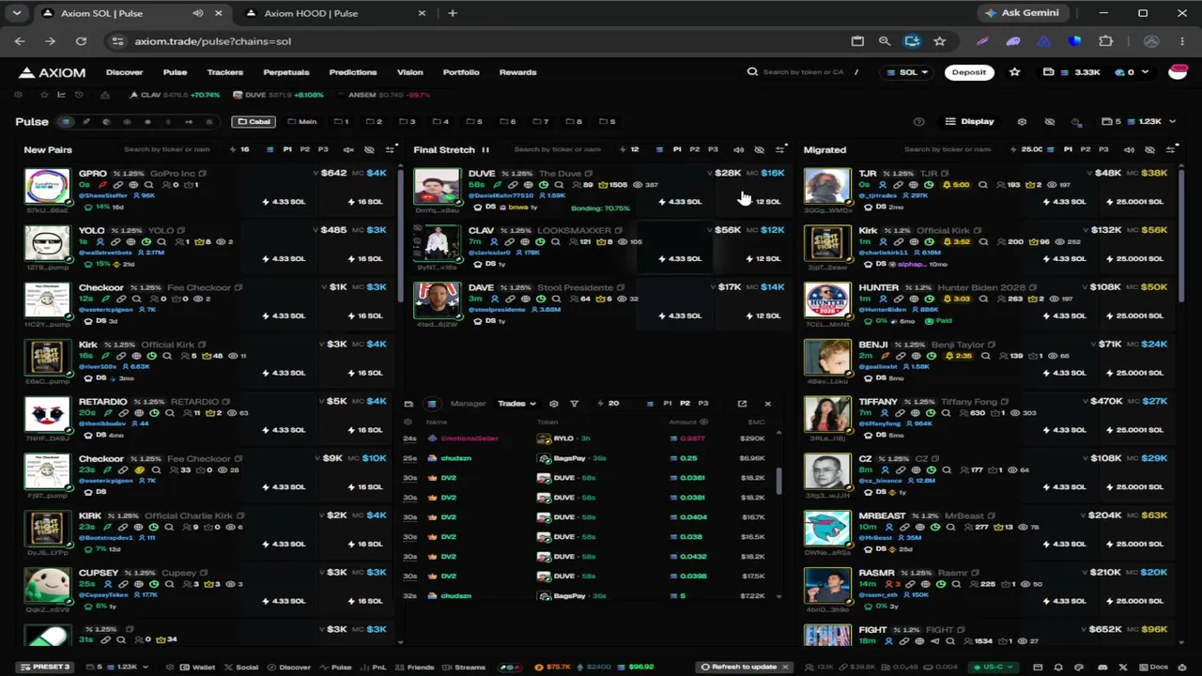The width and height of the screenshot is (1202, 676).
Task: Toggle hidden tokens eye in New Pairs
Action: [x=369, y=150]
